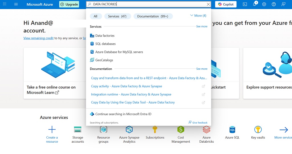Launch Cloud Shell from the header

245,4
